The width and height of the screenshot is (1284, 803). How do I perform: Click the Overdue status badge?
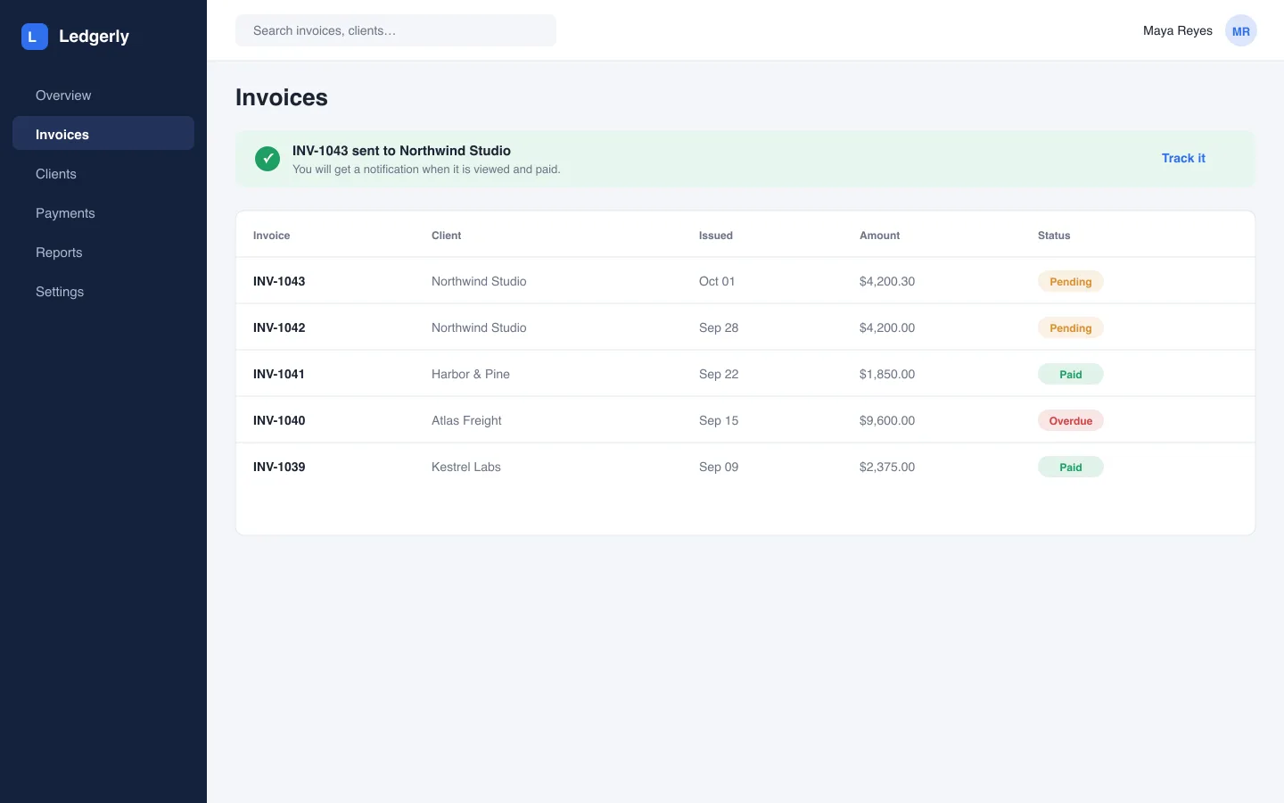[1070, 421]
